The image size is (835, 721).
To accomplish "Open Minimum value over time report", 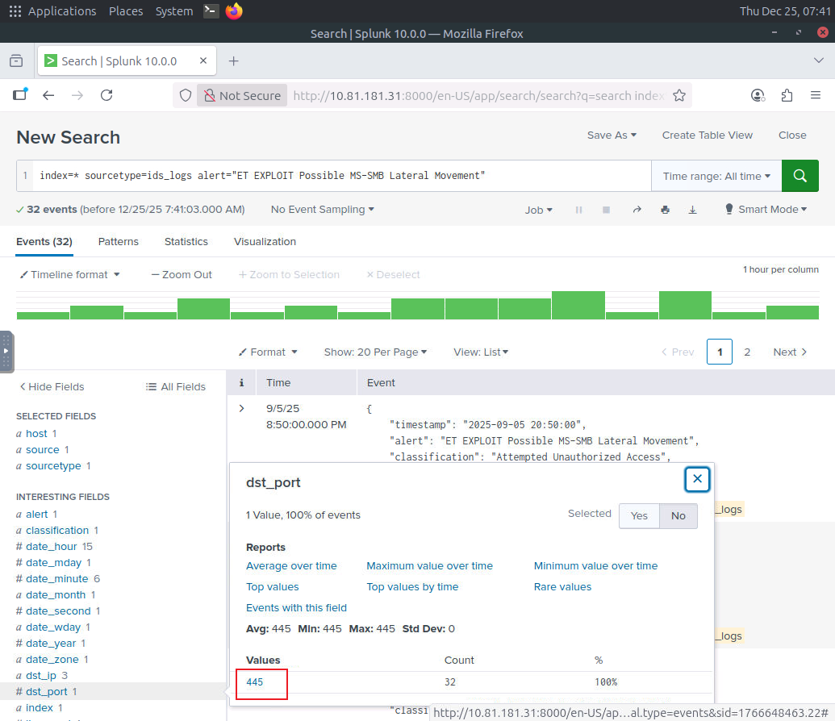I will [x=595, y=565].
